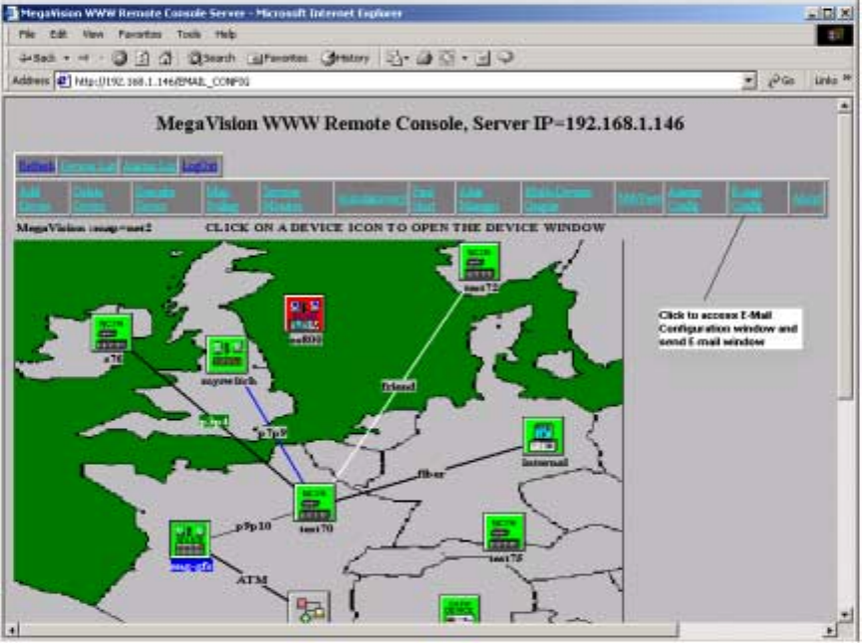
Task: Open the Favorites menu
Action: (x=141, y=34)
